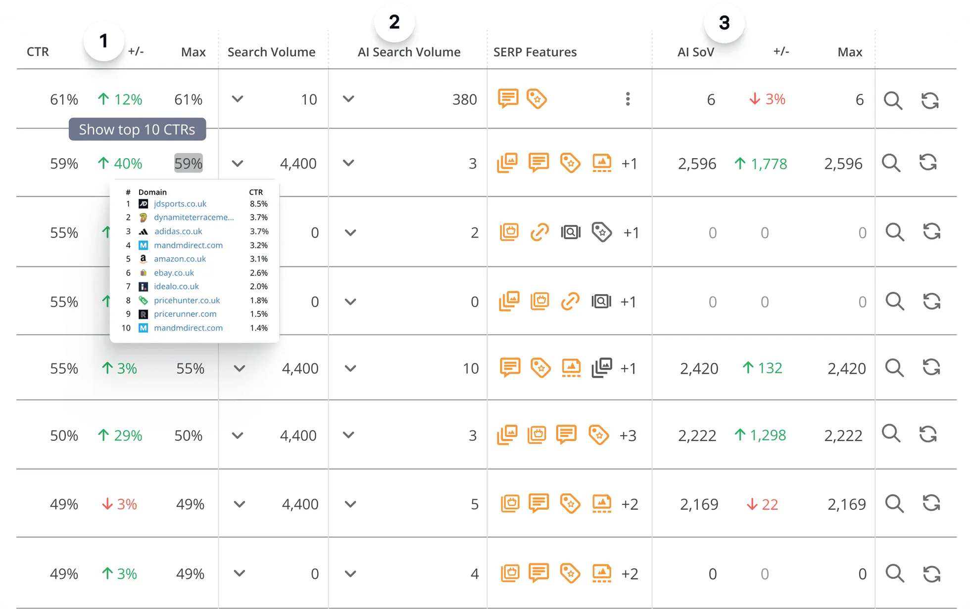Sort by Search Volume column header
The height and width of the screenshot is (609, 970).
[x=271, y=52]
